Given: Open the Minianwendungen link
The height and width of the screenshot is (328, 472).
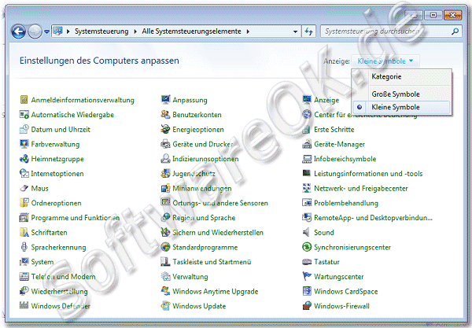Looking at the screenshot, I should (x=202, y=188).
